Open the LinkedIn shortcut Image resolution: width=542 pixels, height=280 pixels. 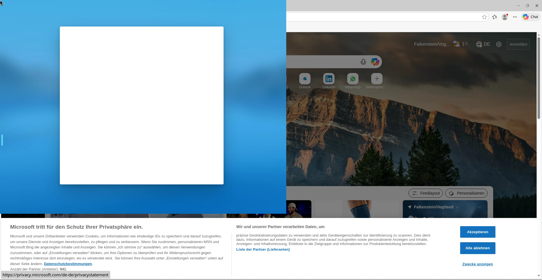click(x=329, y=79)
